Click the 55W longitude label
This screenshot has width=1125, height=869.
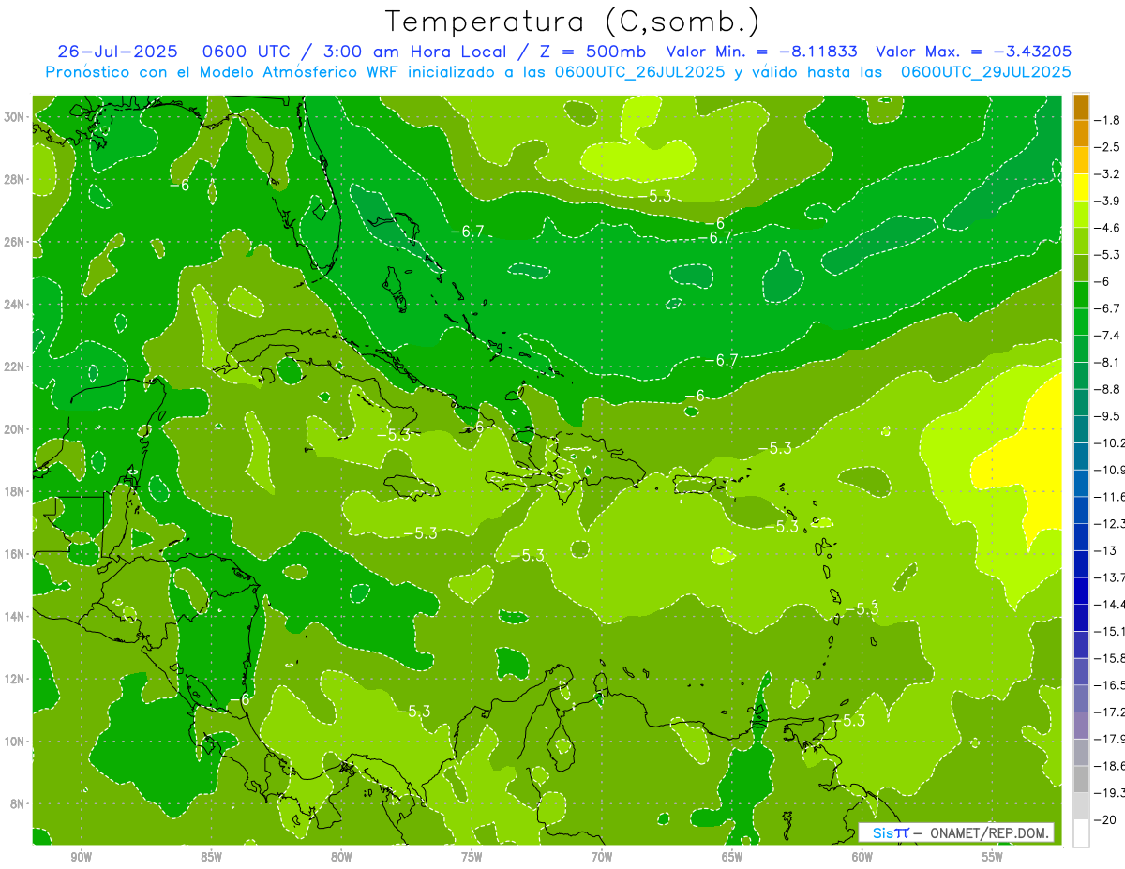993,857
